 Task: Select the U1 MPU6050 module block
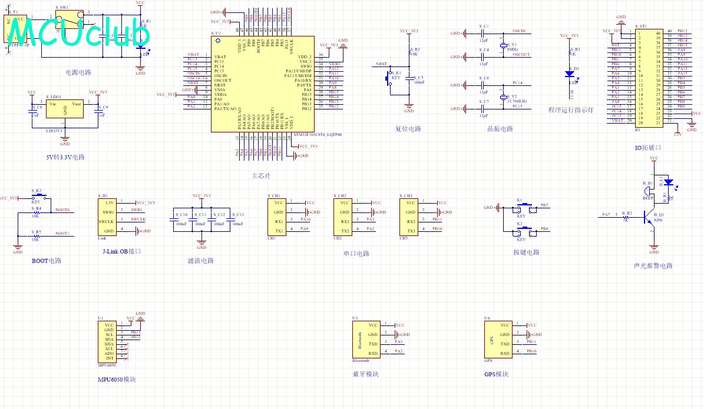107,342
